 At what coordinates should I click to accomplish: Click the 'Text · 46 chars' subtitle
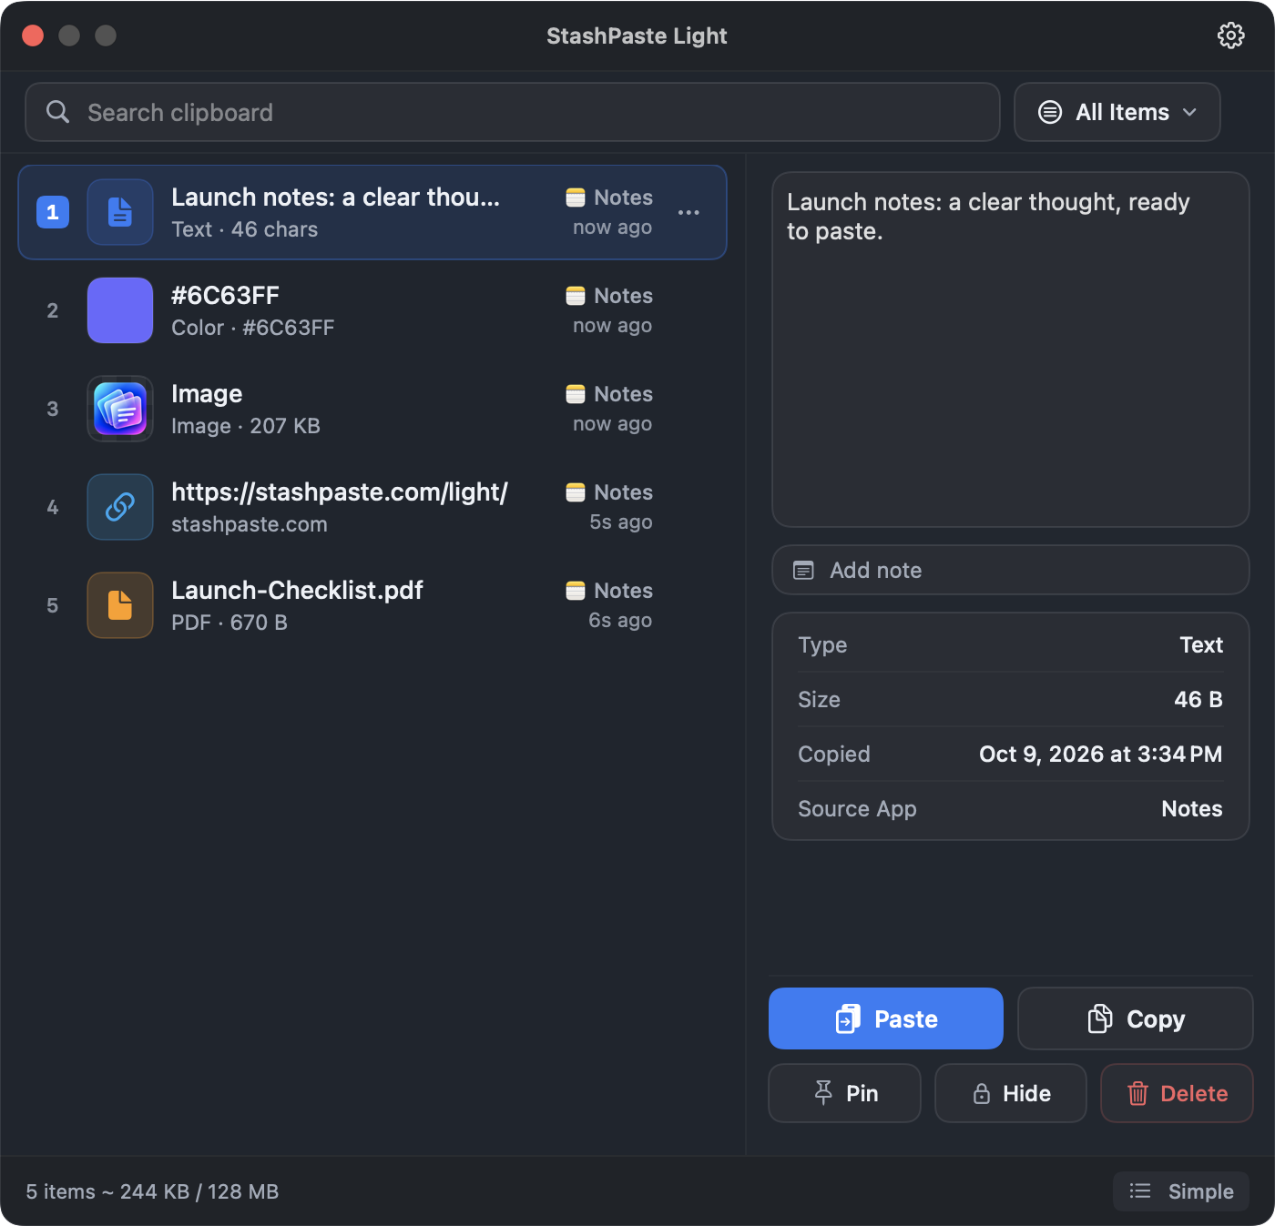point(245,229)
